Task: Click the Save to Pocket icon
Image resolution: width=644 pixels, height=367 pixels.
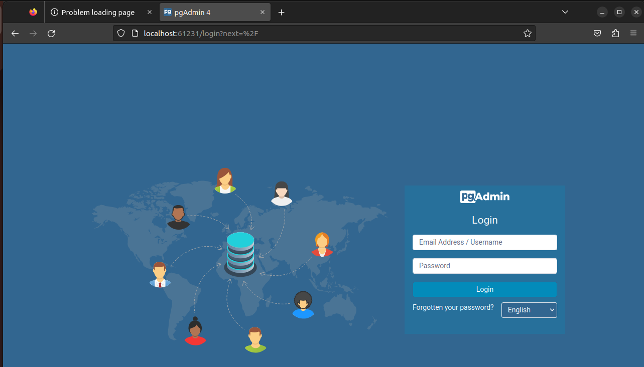Action: tap(597, 33)
